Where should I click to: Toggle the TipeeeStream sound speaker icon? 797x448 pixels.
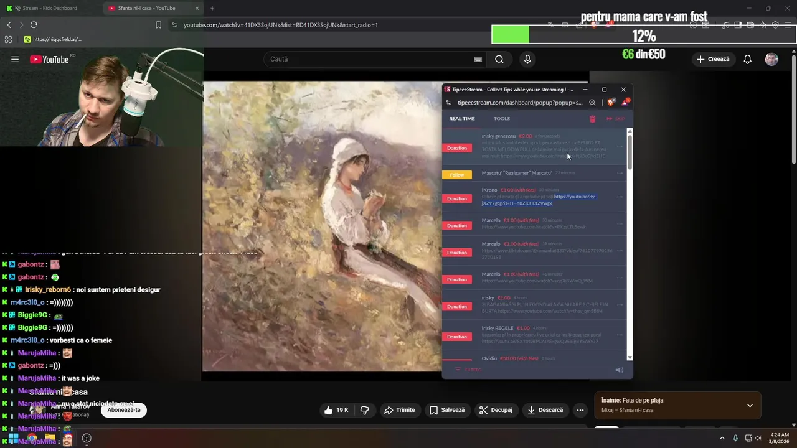619,370
